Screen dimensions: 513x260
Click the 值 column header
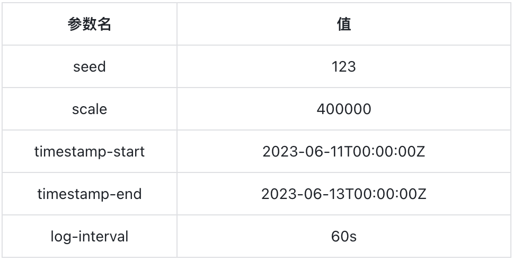coord(344,24)
